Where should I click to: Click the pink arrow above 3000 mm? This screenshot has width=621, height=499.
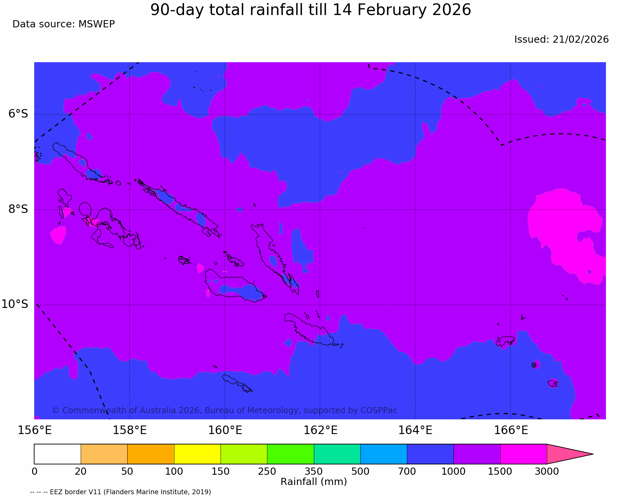coord(564,454)
